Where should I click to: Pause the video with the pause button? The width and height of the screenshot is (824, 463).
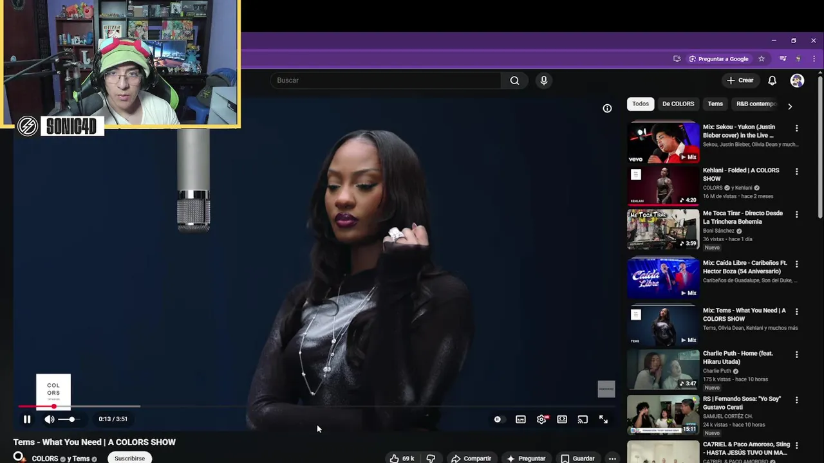point(27,419)
